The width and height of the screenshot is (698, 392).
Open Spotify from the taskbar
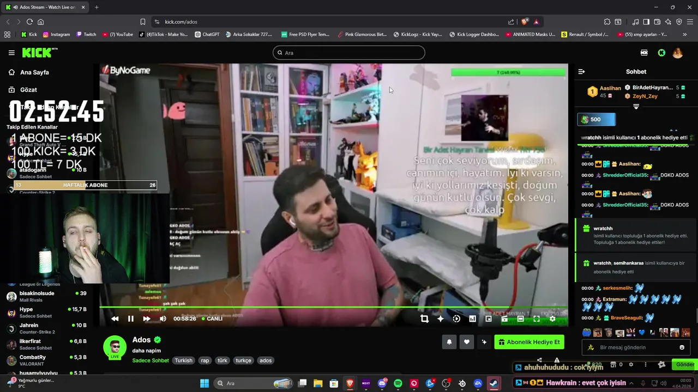398,383
